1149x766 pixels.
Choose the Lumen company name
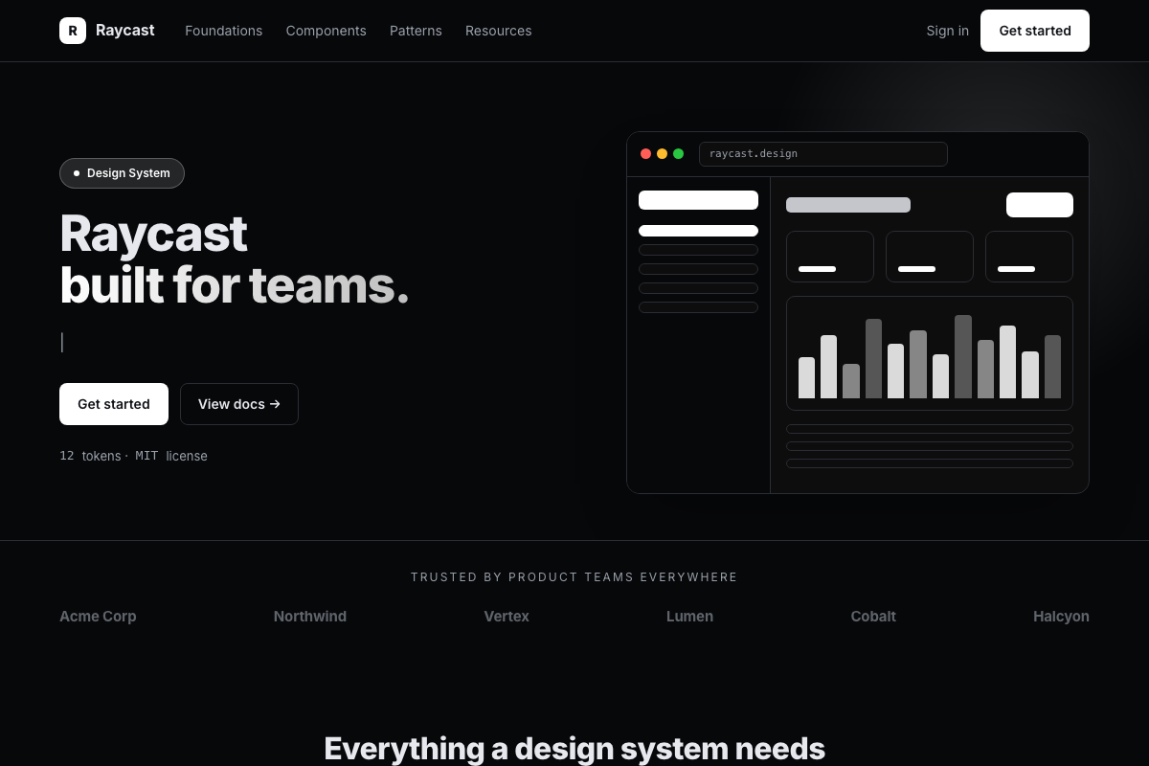click(689, 617)
